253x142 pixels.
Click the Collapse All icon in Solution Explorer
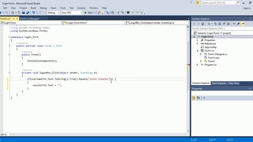pyautogui.click(x=224, y=24)
